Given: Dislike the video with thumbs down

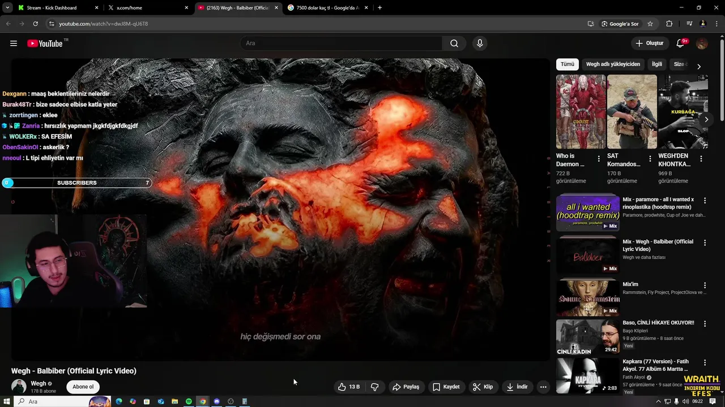Looking at the screenshot, I should pos(374,387).
